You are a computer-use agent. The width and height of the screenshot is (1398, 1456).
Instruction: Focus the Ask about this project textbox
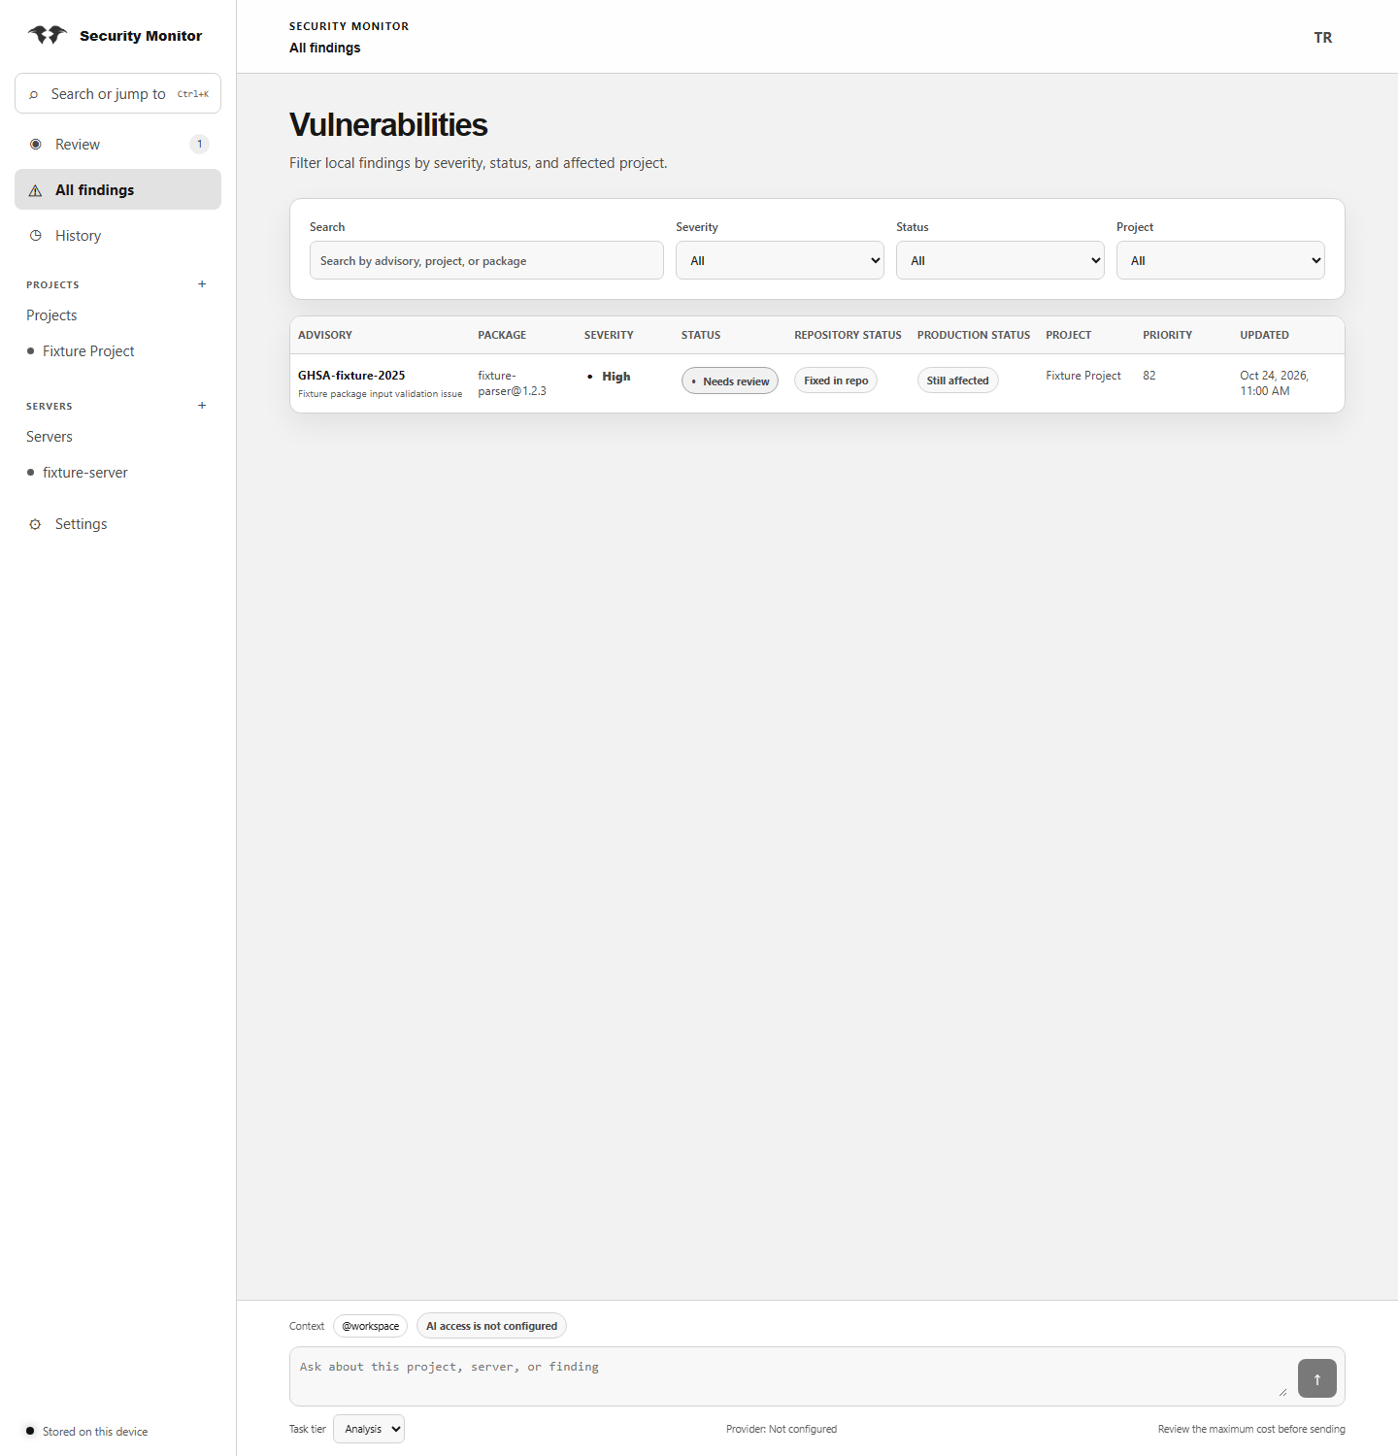(817, 1376)
